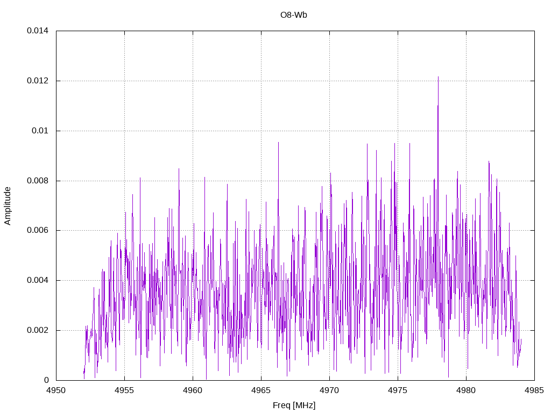Click the plot title O8-Wb
This screenshot has height=413, width=551.
coord(293,15)
